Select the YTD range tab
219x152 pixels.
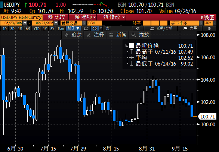[37, 29]
